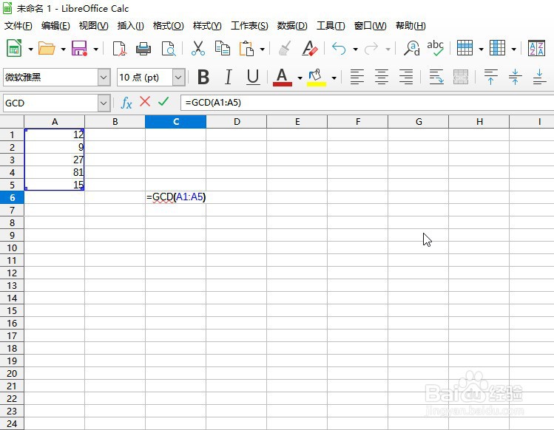This screenshot has width=554, height=430.
Task: Open the font color dropdown arrow
Action: pos(300,78)
